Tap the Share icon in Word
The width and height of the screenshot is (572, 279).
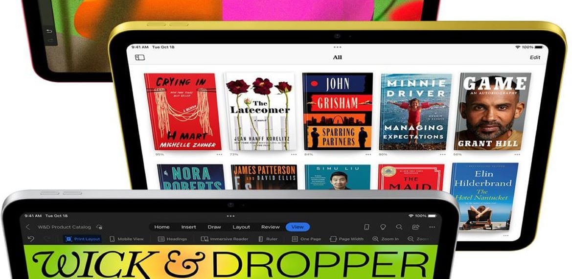tap(415, 227)
